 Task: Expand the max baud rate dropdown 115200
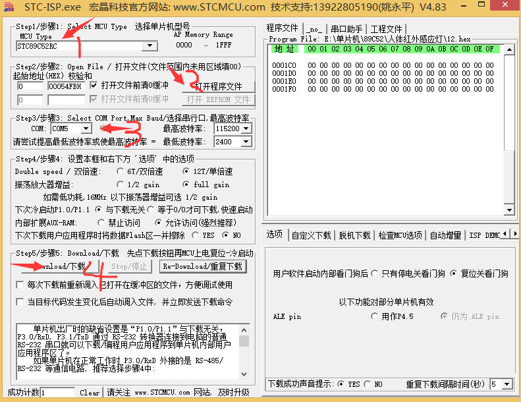click(246, 129)
